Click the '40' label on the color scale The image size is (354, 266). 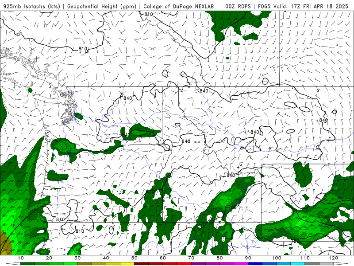pyautogui.click(x=106, y=258)
